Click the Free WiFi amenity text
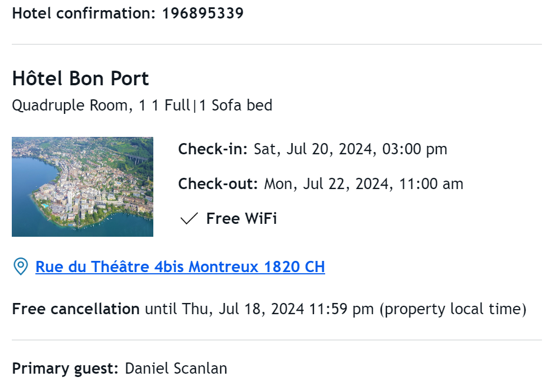Viewport: 547px width, 386px height. [x=241, y=219]
